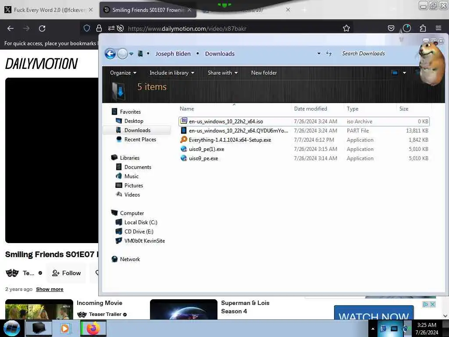This screenshot has width=449, height=337.
Task: Reload the Dailymotion page
Action: [x=42, y=29]
